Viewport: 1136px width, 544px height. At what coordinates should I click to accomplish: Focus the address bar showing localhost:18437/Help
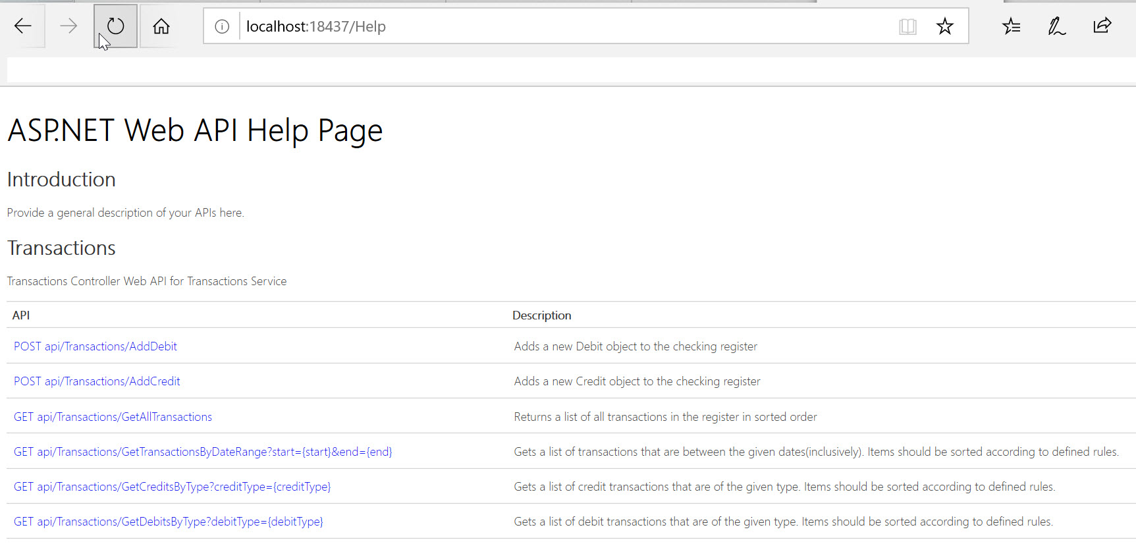point(566,26)
